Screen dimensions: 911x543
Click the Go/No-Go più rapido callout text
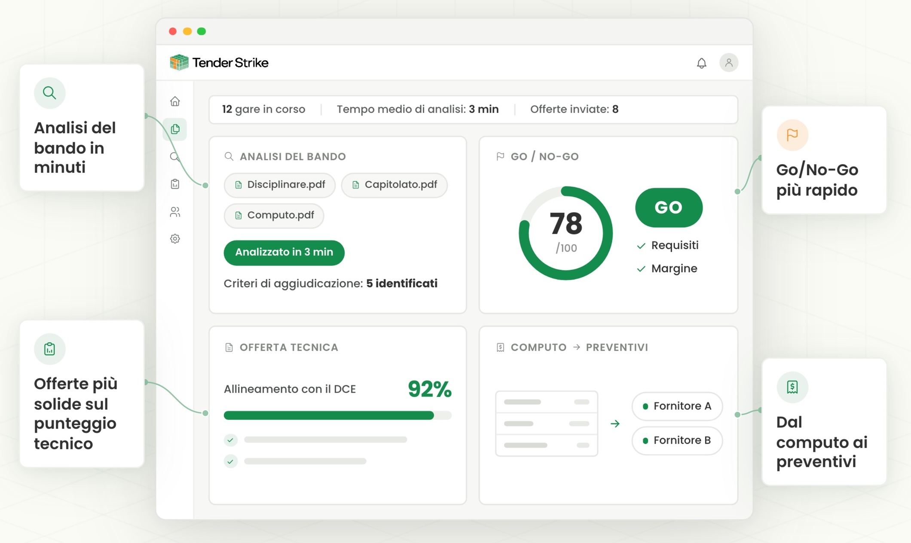coord(817,180)
